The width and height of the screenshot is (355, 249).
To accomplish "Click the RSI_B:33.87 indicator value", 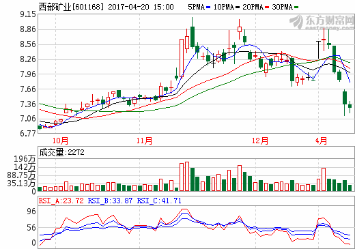I will pos(110,201).
